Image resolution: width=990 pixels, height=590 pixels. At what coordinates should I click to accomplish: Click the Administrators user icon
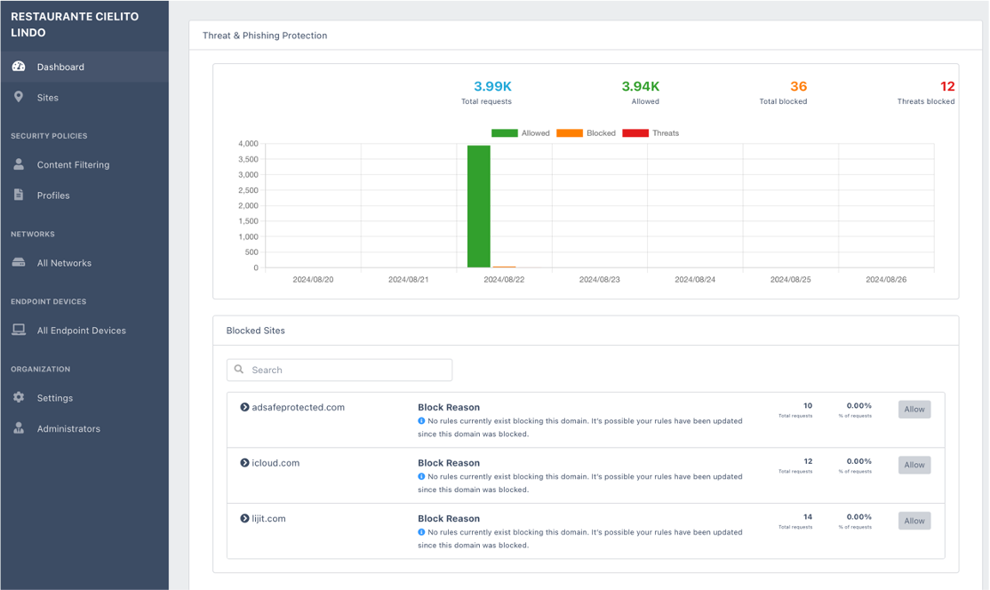[19, 427]
